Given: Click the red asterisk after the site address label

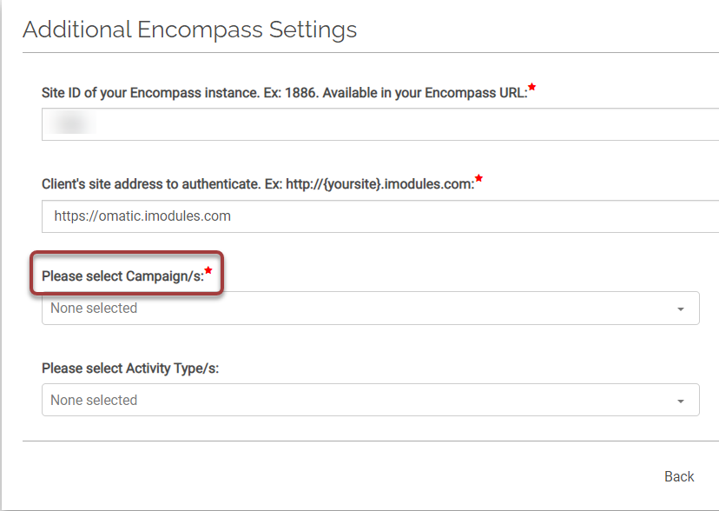Looking at the screenshot, I should tap(478, 180).
